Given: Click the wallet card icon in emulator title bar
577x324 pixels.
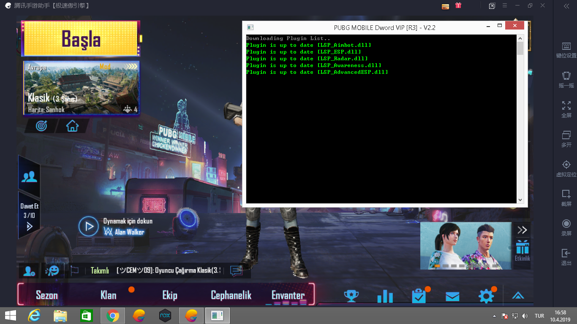Looking at the screenshot, I should pyautogui.click(x=445, y=6).
